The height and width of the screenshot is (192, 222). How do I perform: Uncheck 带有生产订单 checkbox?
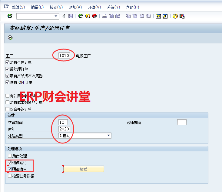coord(7,62)
